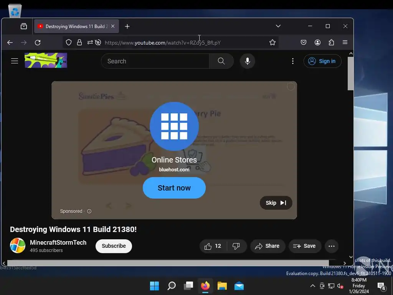Open the Recycle Bin on the desktop
This screenshot has height=295, width=393.
tap(15, 11)
